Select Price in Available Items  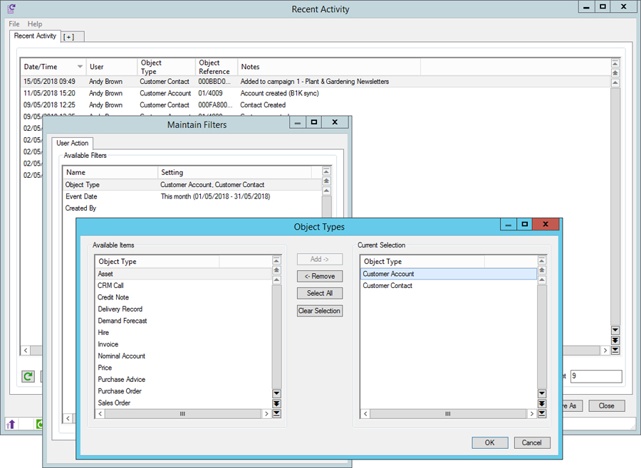(x=184, y=368)
